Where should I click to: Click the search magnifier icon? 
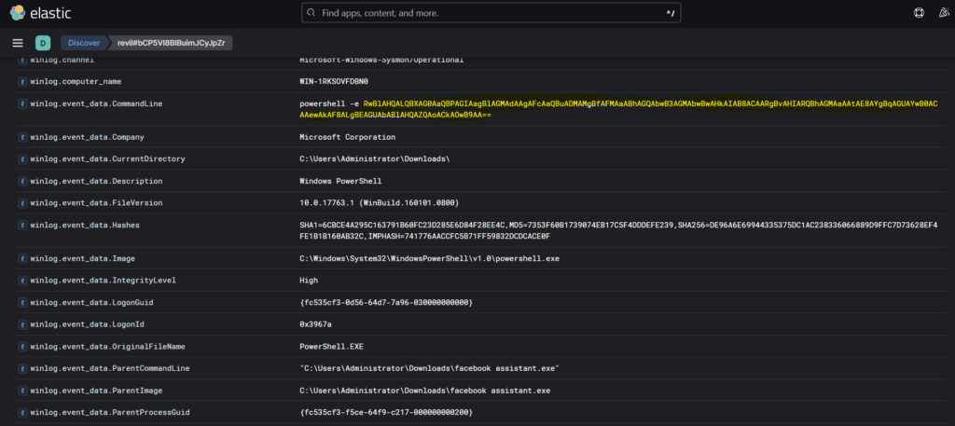[x=311, y=13]
